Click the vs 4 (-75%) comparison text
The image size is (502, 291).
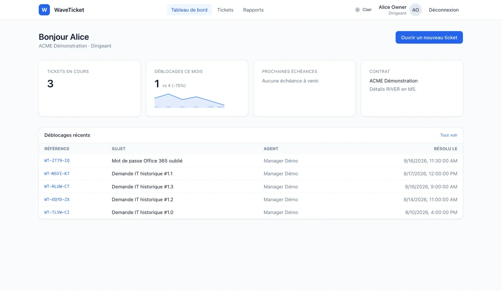coord(174,85)
